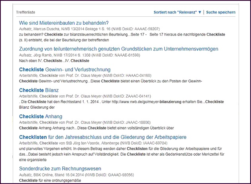Screen dimensions: 251x184
Task: Open article "Wie sind Mietereinbauten zu behandeln?"
Action: point(64,23)
